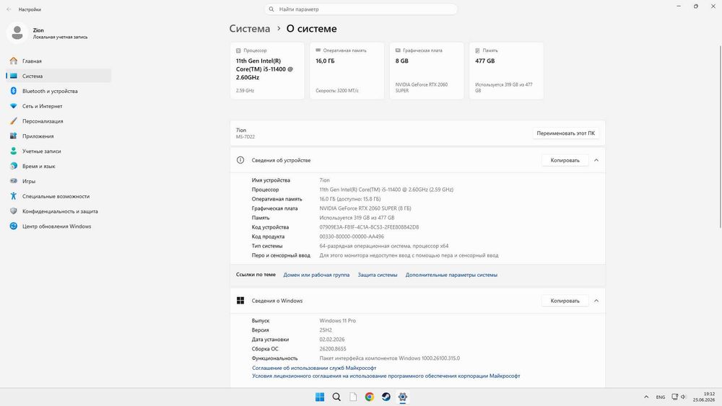Viewport: 722px width, 406px height.
Task: Collapse Сведения о Windows section
Action: click(596, 301)
